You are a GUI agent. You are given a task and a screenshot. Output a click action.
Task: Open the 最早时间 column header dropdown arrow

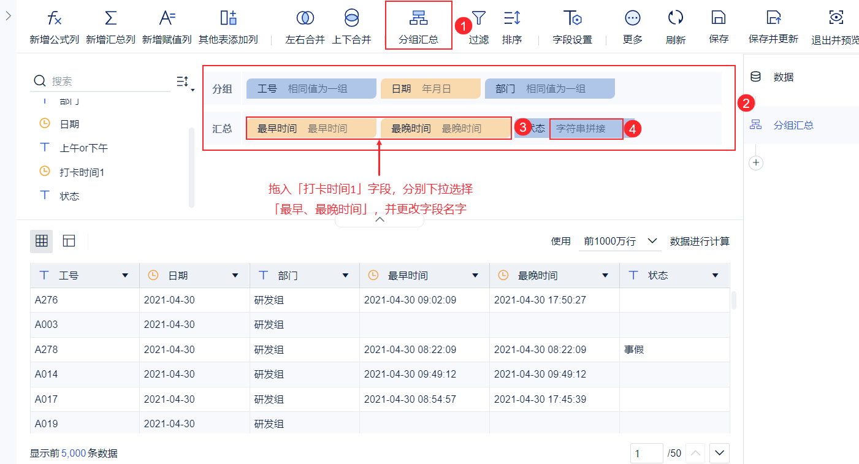tap(475, 276)
